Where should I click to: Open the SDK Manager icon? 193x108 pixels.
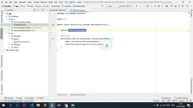[x=183, y=6]
